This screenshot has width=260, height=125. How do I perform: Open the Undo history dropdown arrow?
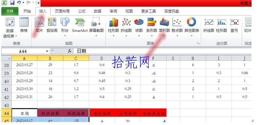pos(23,3)
